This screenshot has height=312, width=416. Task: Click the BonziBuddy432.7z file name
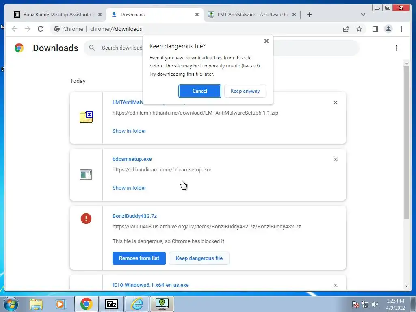point(134,216)
